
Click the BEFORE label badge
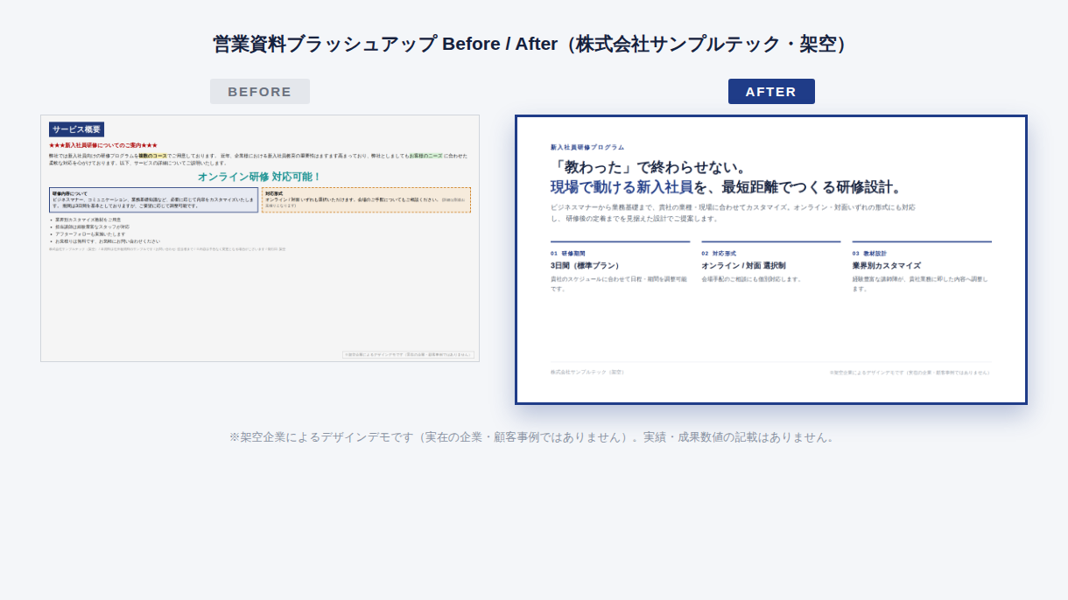point(259,91)
